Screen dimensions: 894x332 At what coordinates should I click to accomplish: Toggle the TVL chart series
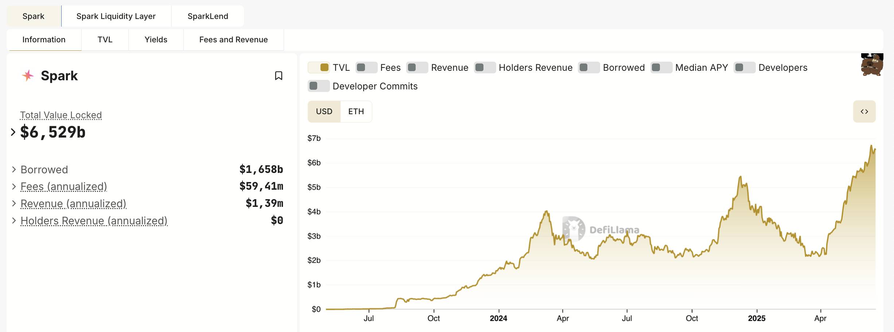[319, 67]
